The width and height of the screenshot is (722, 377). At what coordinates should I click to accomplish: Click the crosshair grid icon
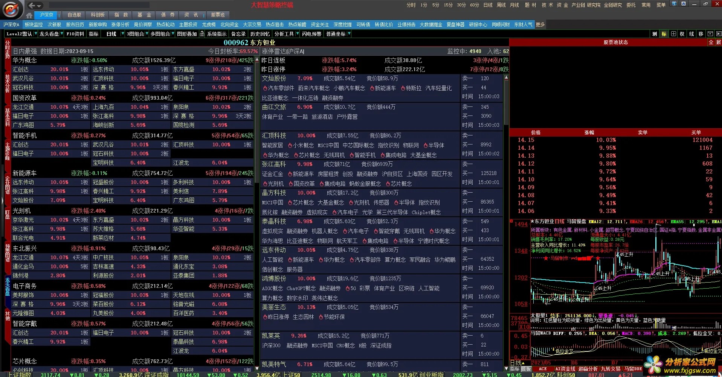click(673, 34)
